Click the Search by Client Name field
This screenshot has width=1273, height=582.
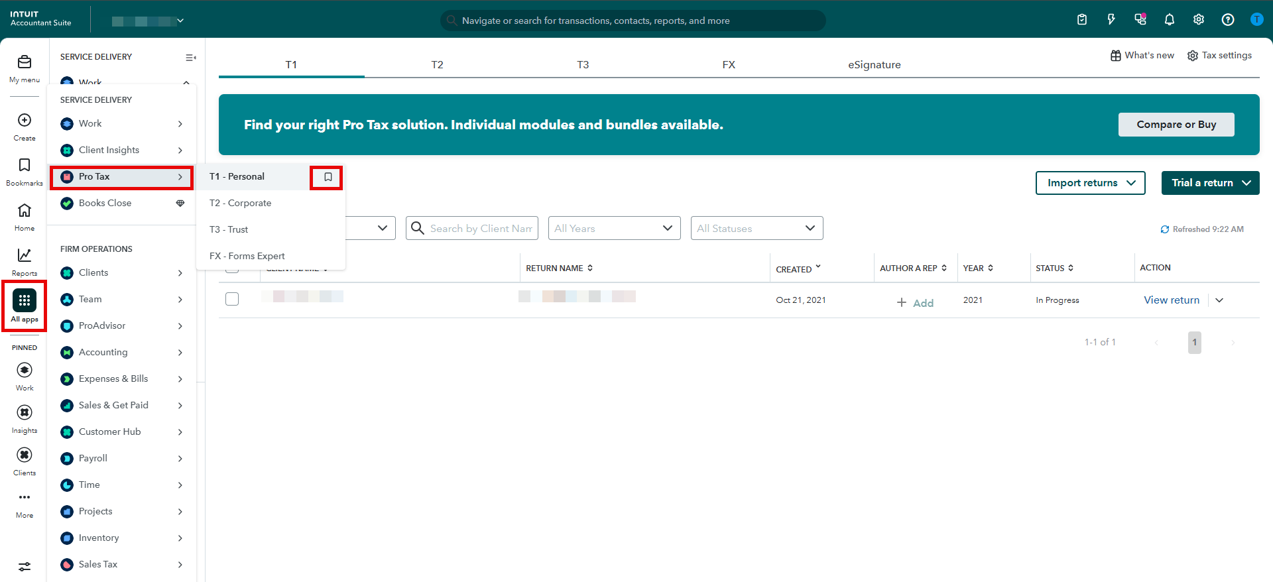(x=480, y=228)
